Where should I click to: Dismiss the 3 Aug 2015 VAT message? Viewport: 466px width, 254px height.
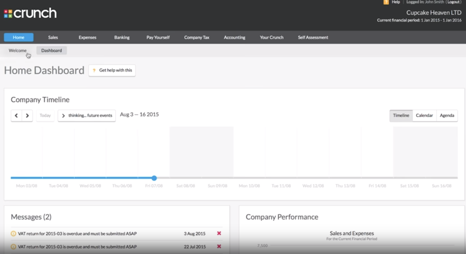[x=219, y=233]
